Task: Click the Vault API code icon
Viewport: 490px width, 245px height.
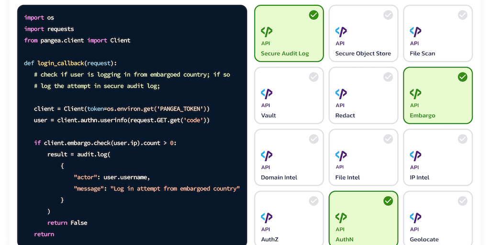Action: 267,93
